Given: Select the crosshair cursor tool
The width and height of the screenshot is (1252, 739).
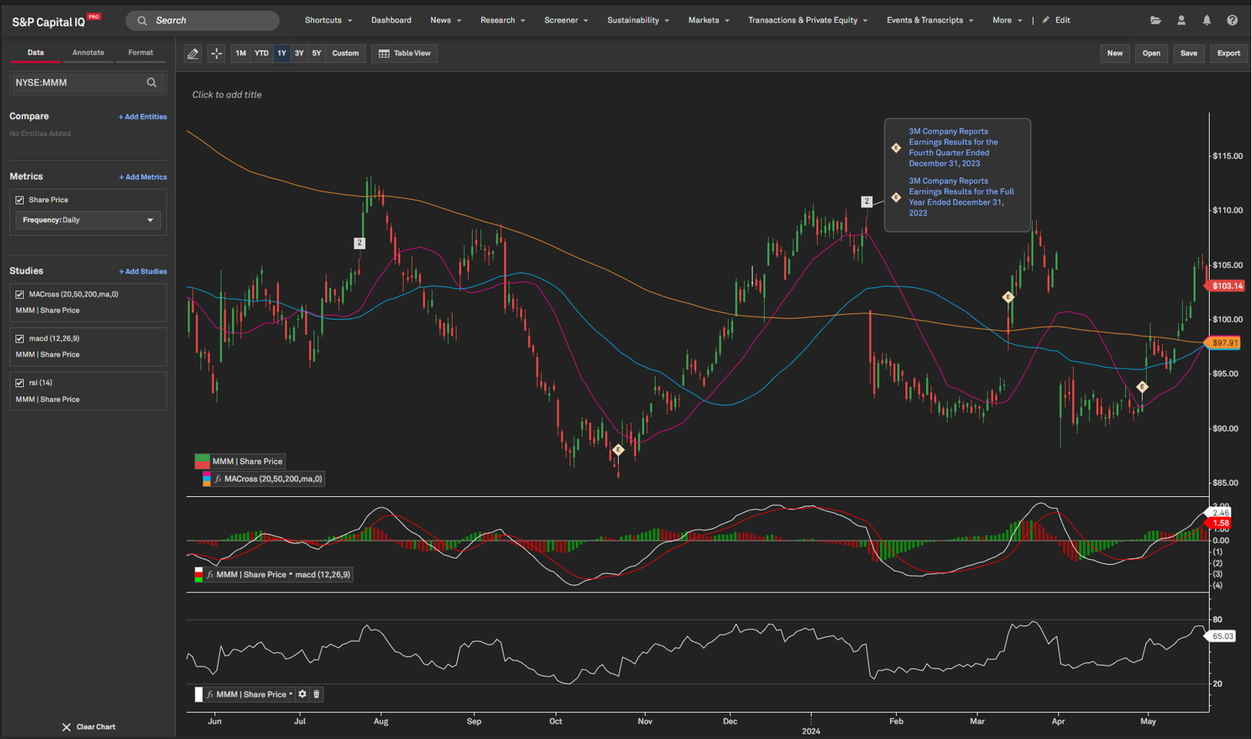Looking at the screenshot, I should click(217, 54).
